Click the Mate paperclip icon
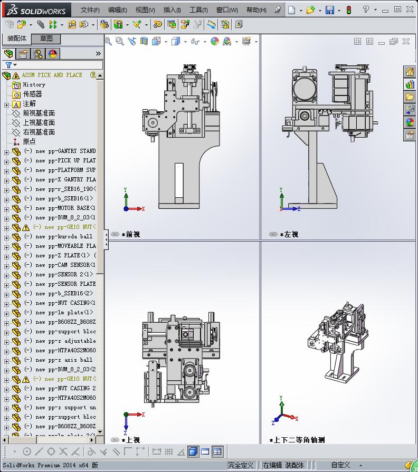This screenshot has height=472, width=418. pos(40,24)
